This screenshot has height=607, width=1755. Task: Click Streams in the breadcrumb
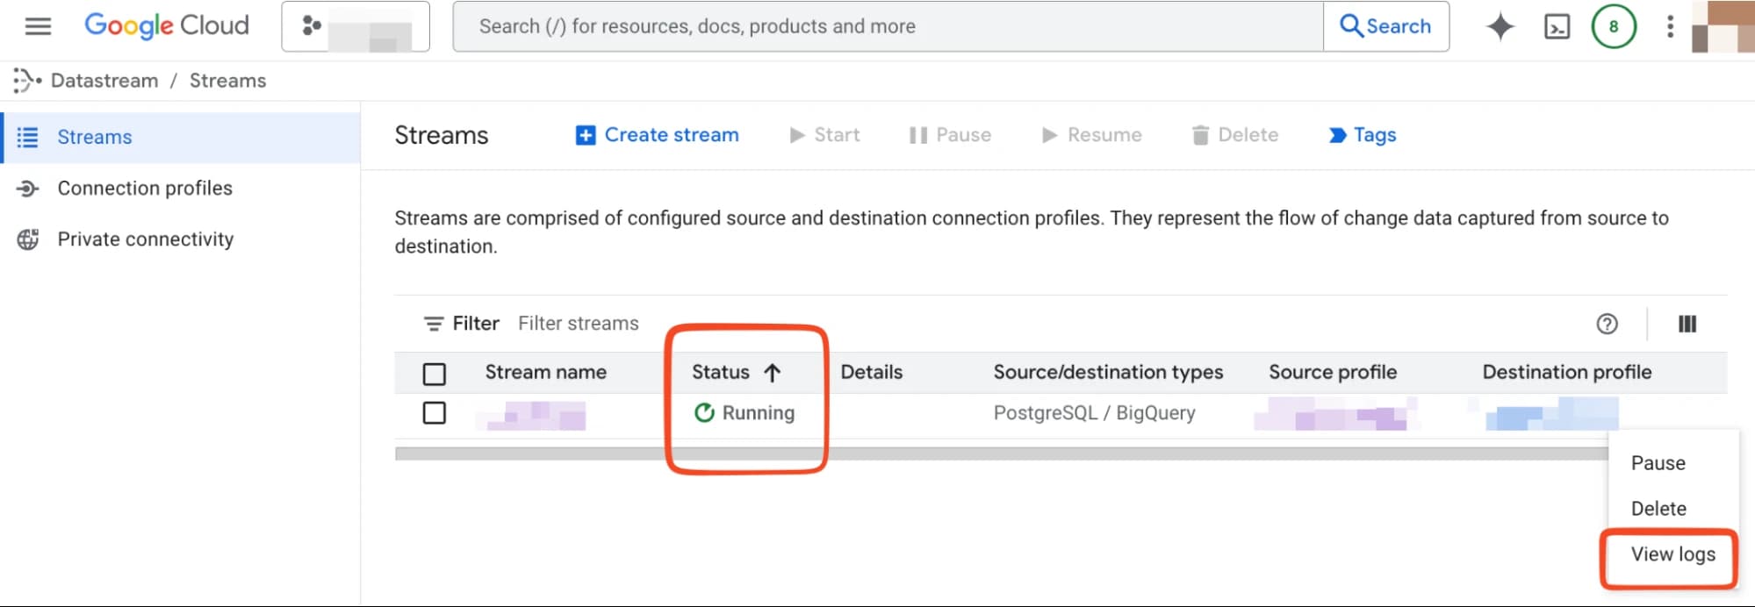tap(227, 81)
